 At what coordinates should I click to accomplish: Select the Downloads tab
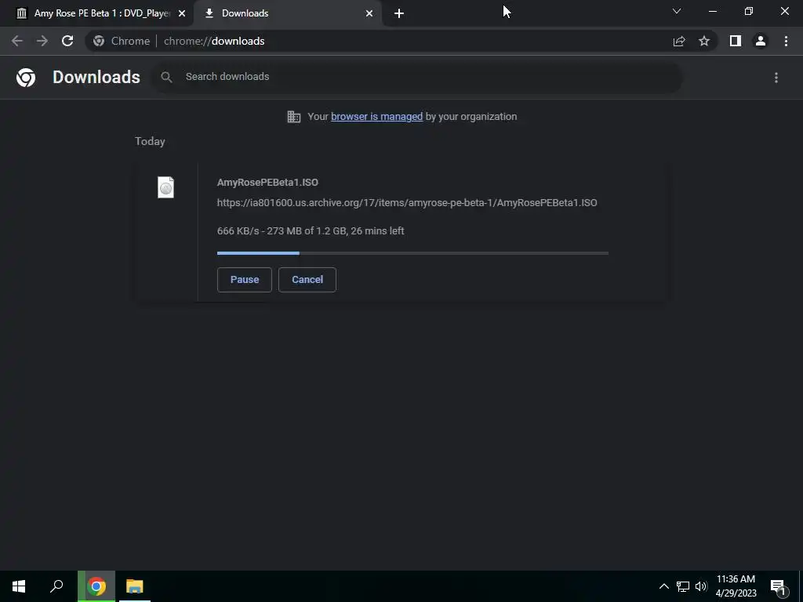[x=288, y=13]
